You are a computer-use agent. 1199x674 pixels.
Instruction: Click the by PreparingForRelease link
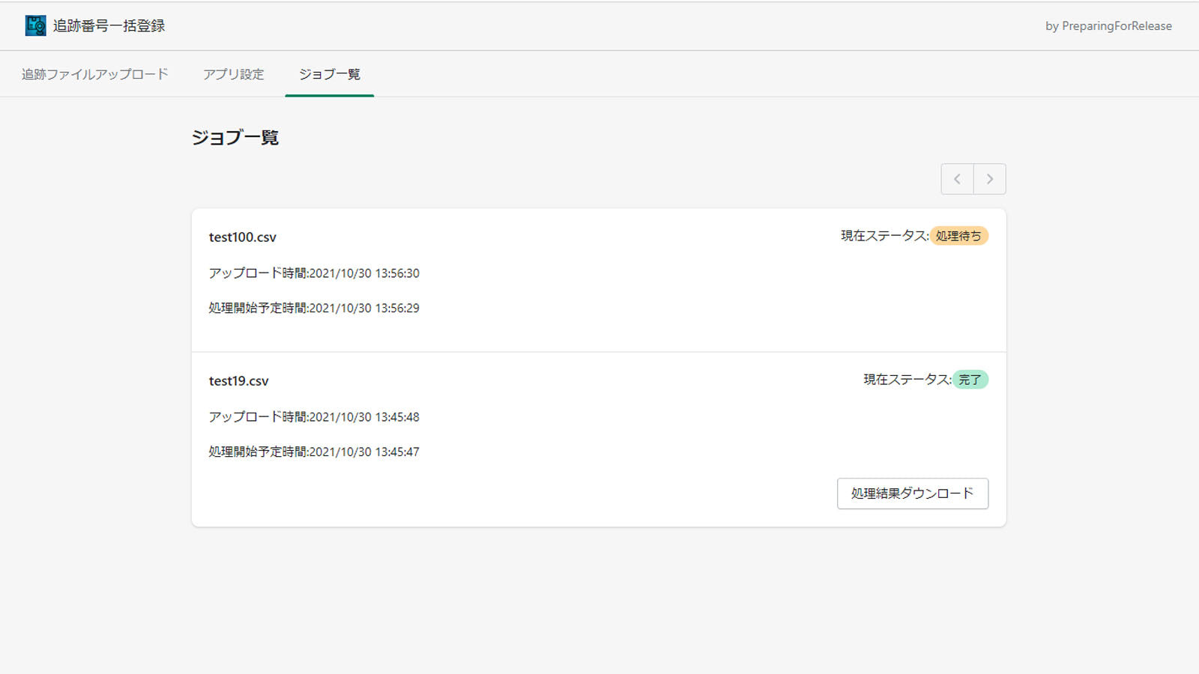(x=1108, y=25)
